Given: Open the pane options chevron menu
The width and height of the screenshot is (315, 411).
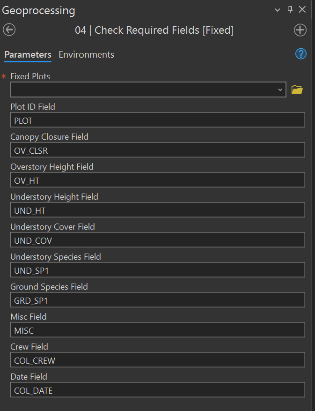Looking at the screenshot, I should 278,10.
